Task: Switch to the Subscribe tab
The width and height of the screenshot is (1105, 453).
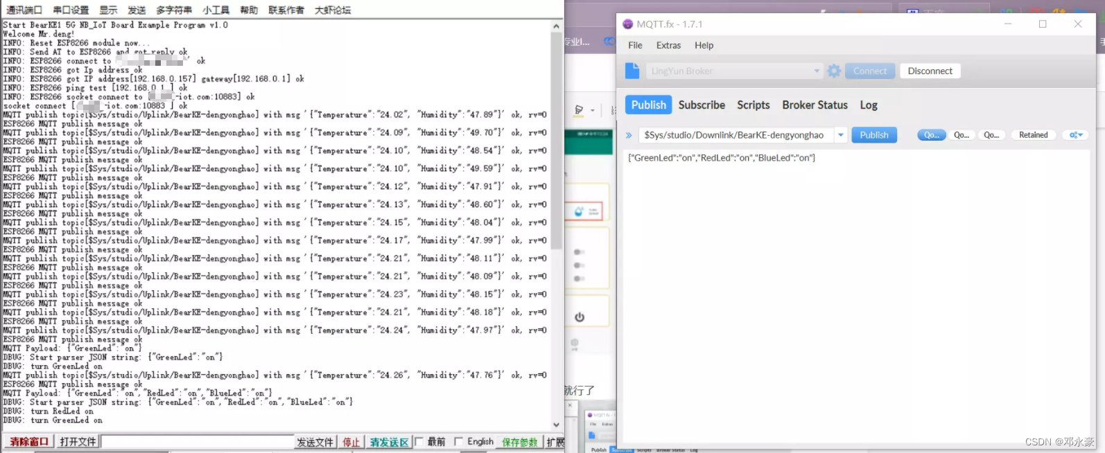Action: 702,105
